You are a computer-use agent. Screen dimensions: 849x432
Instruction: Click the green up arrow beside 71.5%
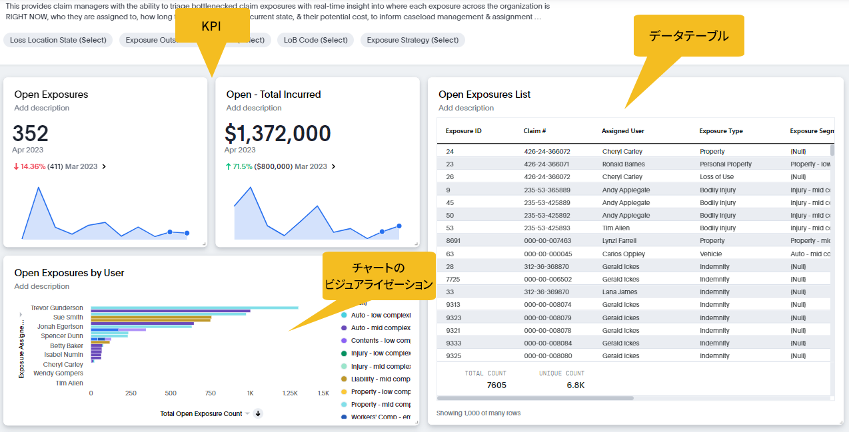point(227,166)
